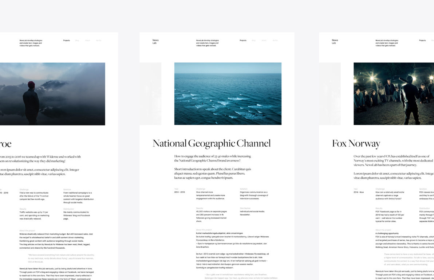
Task: Click the 'Short introduction to speak about the client' paragraph
Action: coord(213,173)
